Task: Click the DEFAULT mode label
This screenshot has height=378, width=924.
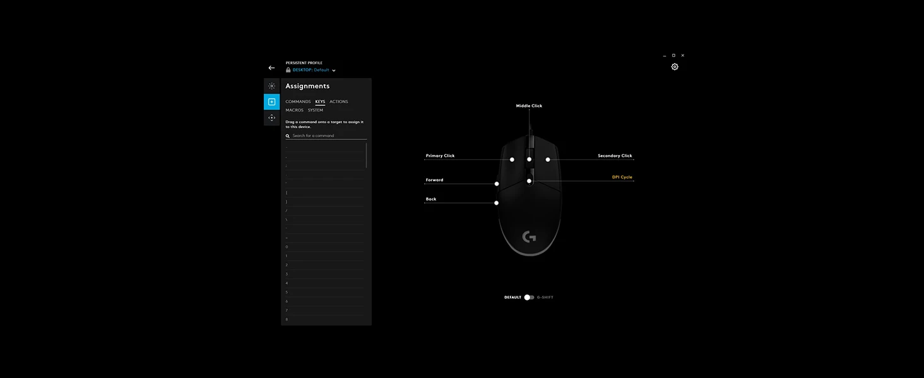Action: pos(512,297)
